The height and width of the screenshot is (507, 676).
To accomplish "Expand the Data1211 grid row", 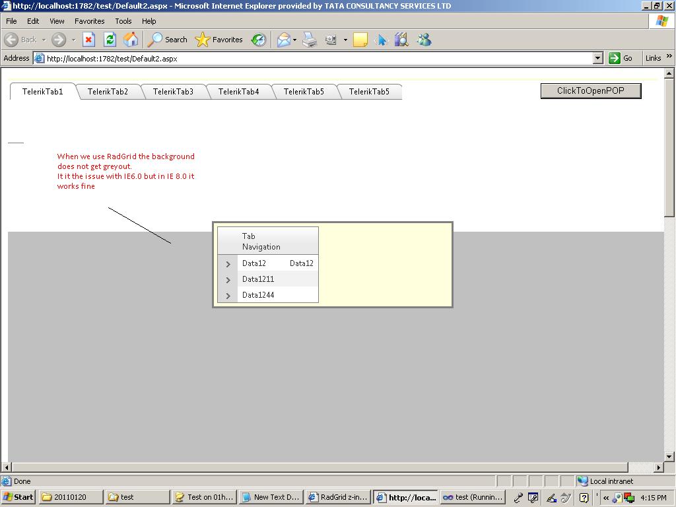I will click(228, 280).
